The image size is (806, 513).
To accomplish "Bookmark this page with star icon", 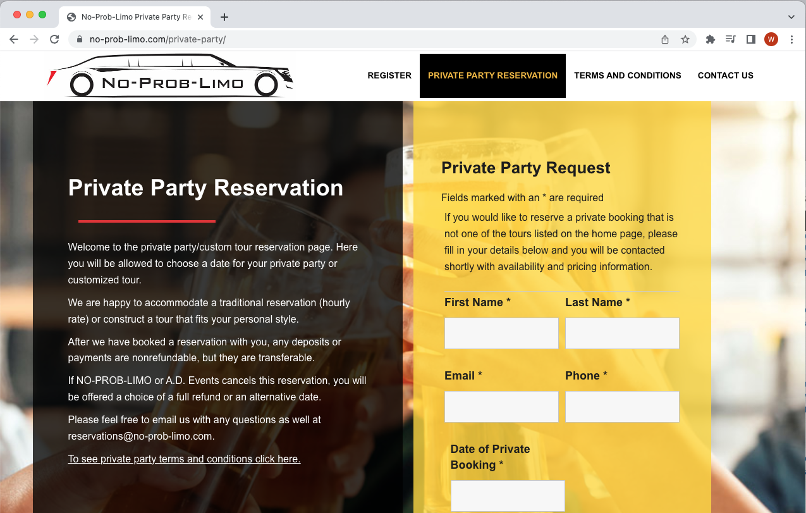I will (x=685, y=39).
